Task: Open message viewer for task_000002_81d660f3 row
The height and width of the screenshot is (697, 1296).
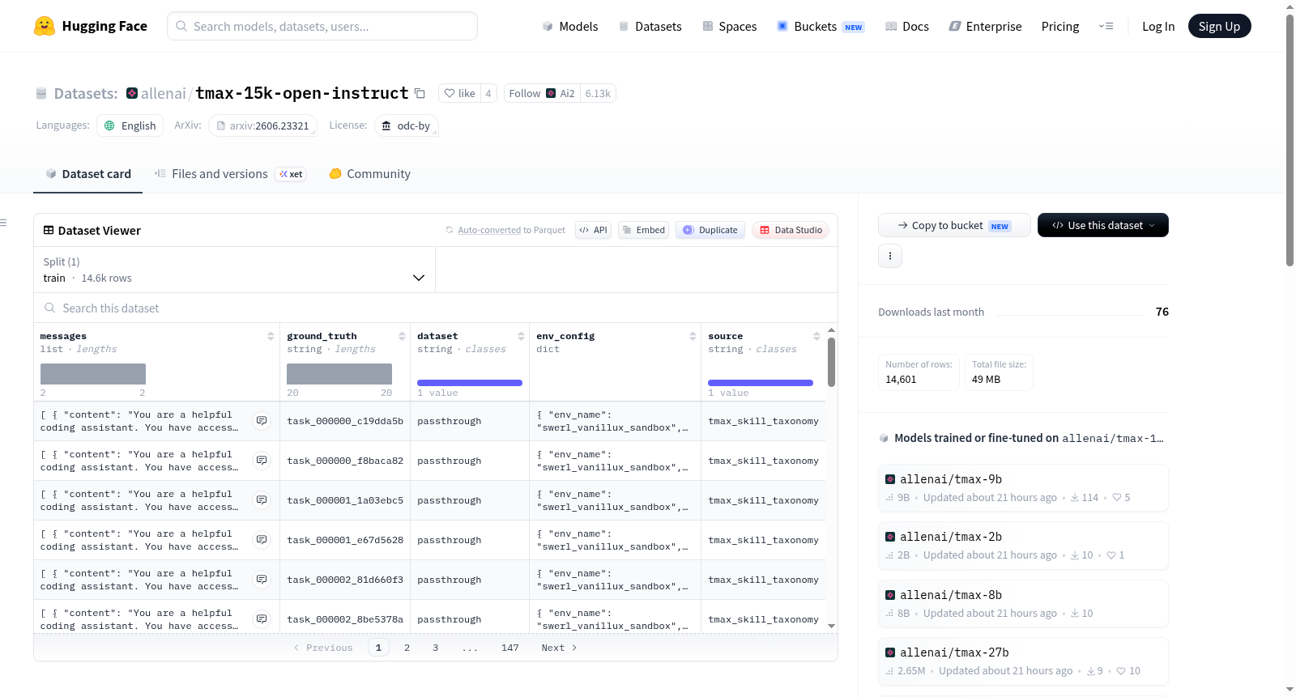Action: (x=262, y=580)
